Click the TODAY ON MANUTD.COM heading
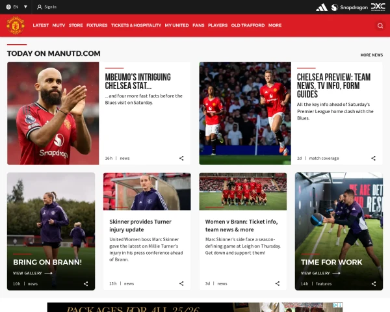This screenshot has height=312, width=390. [x=54, y=53]
